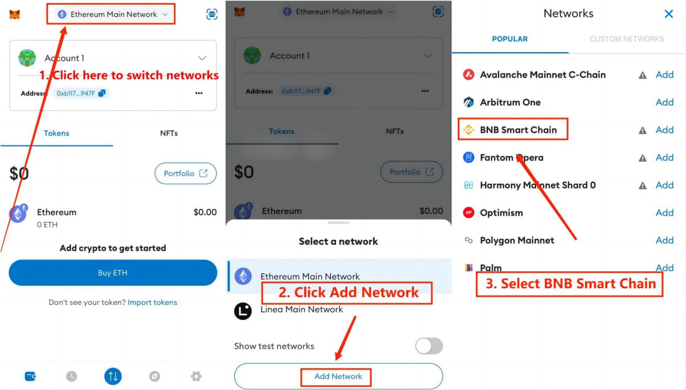Expand the Ethereum Main Network dropdown in the first panel

[113, 14]
